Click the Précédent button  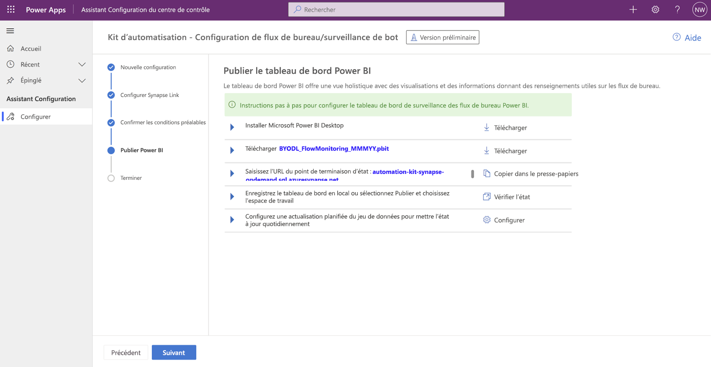pos(126,352)
